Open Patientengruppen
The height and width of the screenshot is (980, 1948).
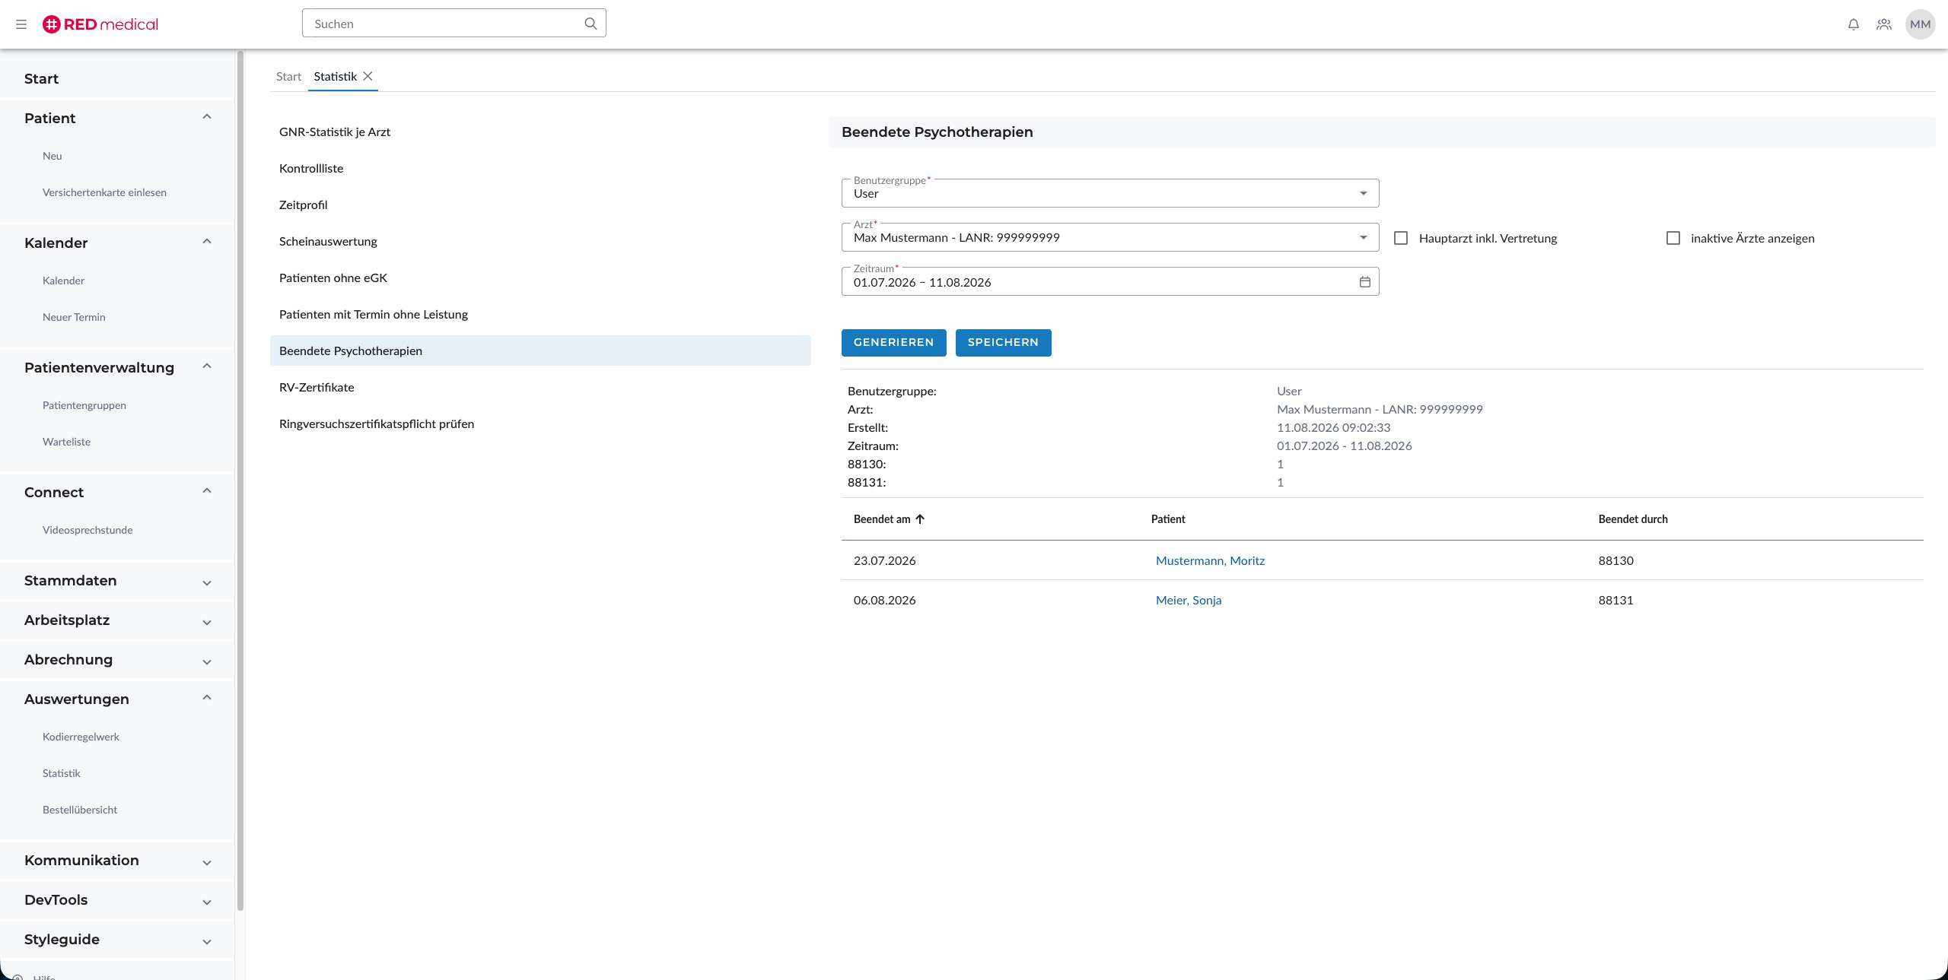[x=84, y=405]
